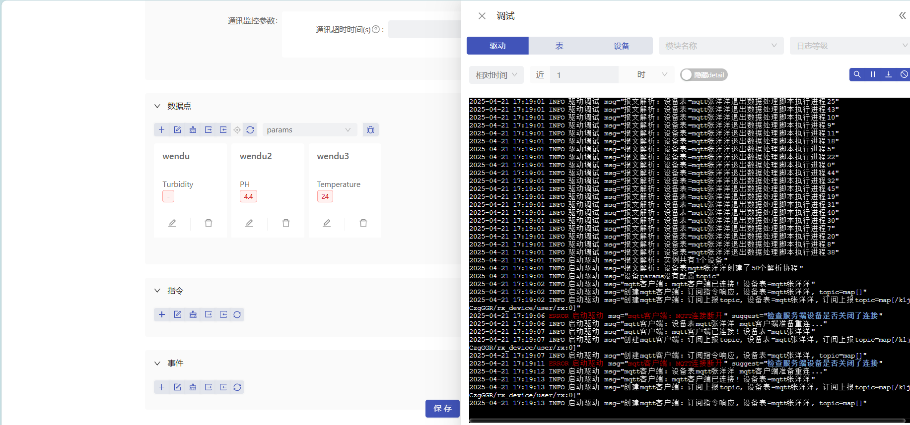Add a new data point in 数据点 toolbar
Screen dimensions: 910x425
[161, 130]
